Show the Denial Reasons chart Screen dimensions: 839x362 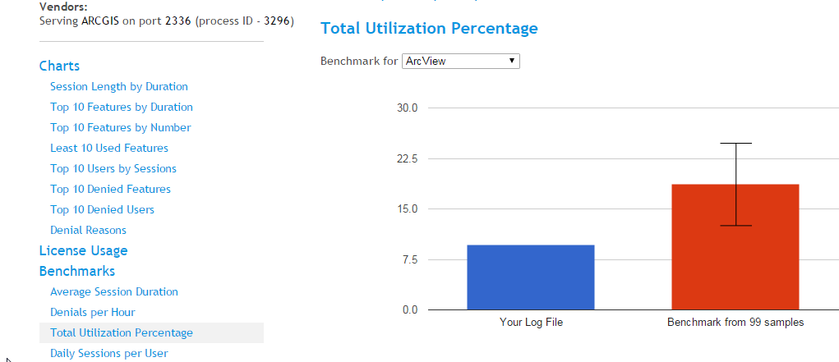point(88,230)
